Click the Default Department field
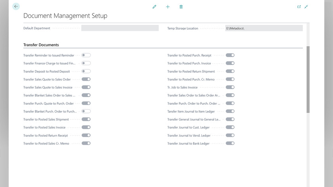The width and height of the screenshot is (333, 187). pos(120,28)
